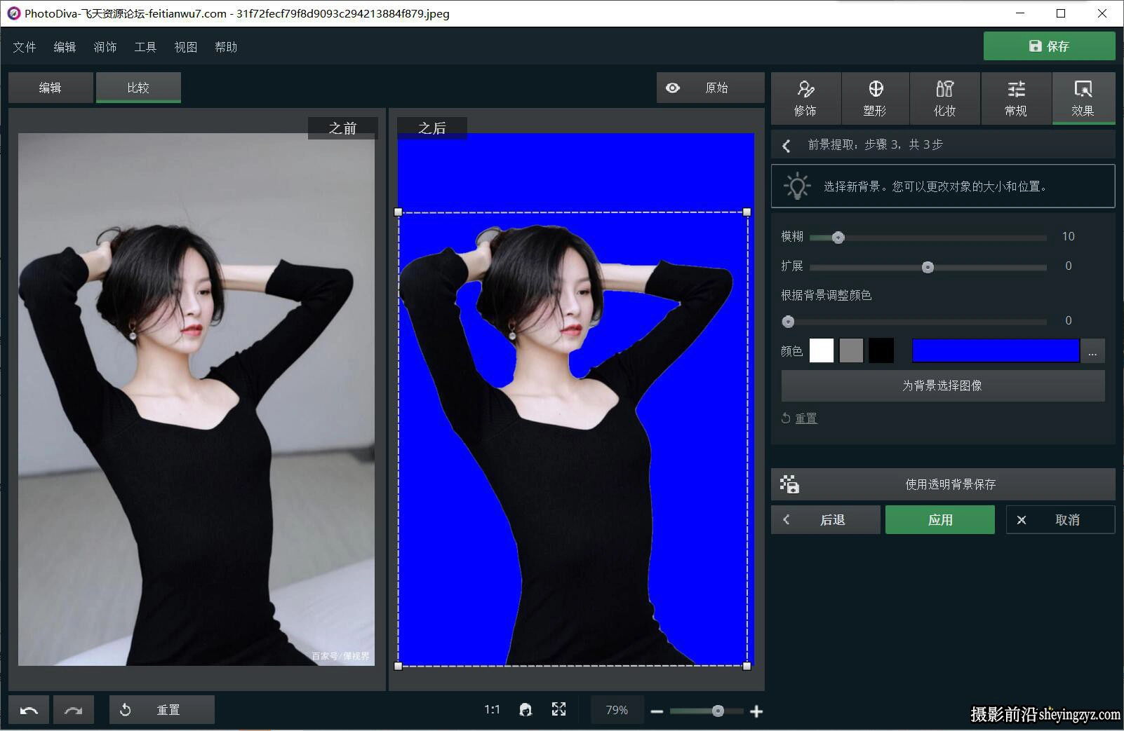Click the 模糊 value 10
This screenshot has height=731, width=1124.
pos(1069,237)
